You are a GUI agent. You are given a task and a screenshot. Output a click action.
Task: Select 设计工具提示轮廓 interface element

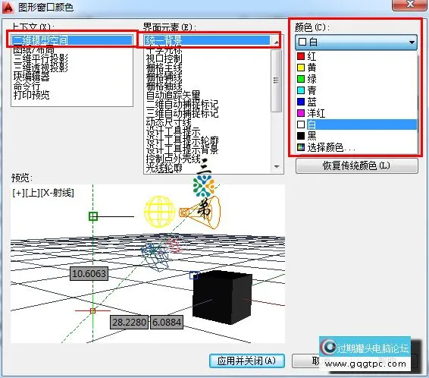coord(182,140)
